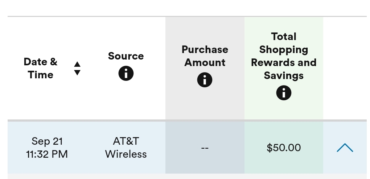This screenshot has height=179, width=370.
Task: Click the AT&T text in Source cell
Action: click(126, 141)
